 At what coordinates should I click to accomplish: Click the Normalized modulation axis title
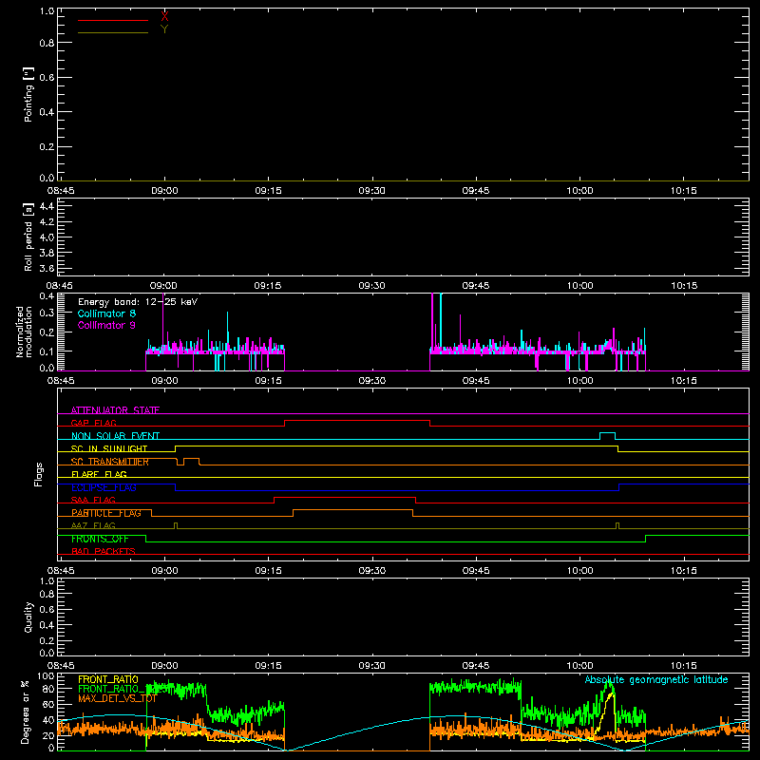pos(25,332)
